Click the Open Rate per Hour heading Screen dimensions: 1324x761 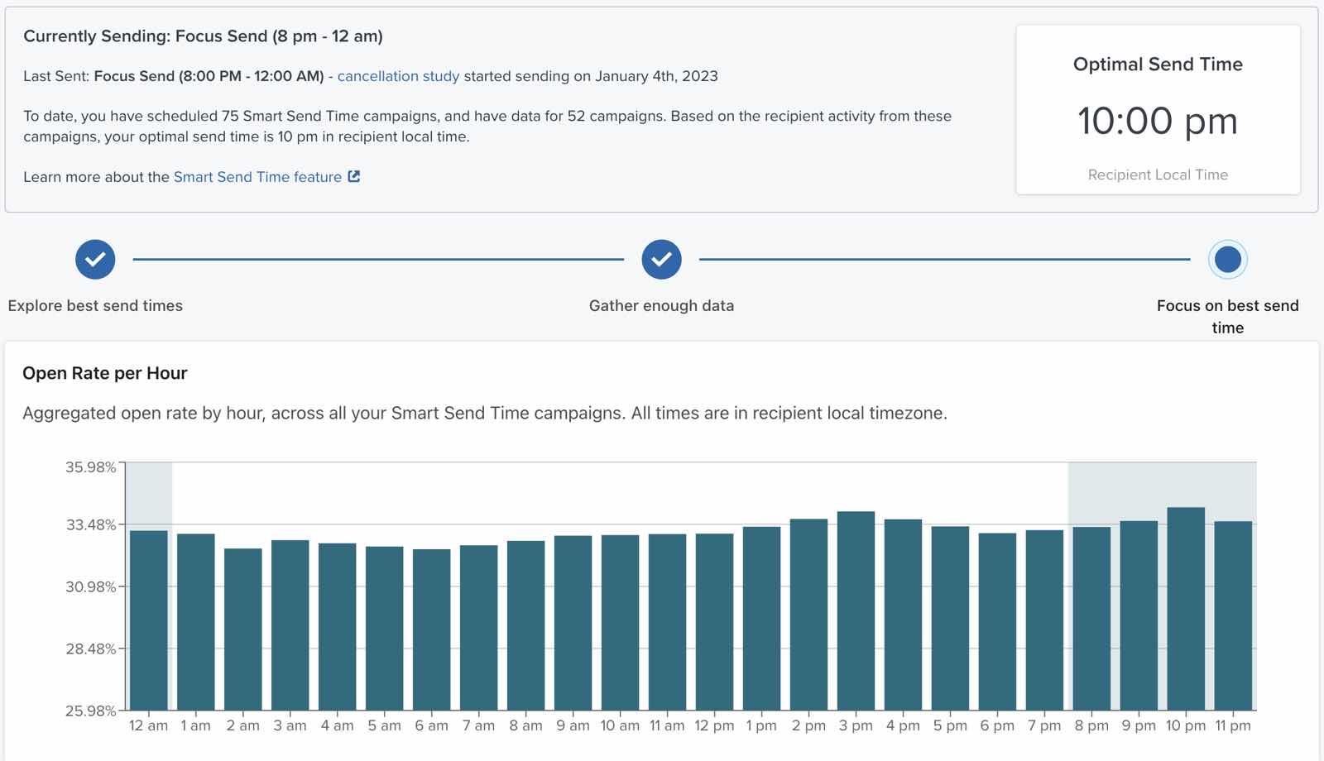coord(105,373)
